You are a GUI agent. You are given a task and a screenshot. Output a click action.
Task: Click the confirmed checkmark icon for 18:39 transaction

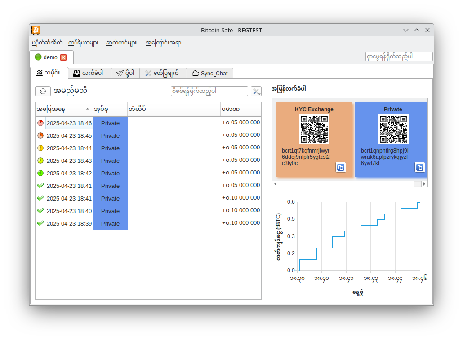coord(40,223)
